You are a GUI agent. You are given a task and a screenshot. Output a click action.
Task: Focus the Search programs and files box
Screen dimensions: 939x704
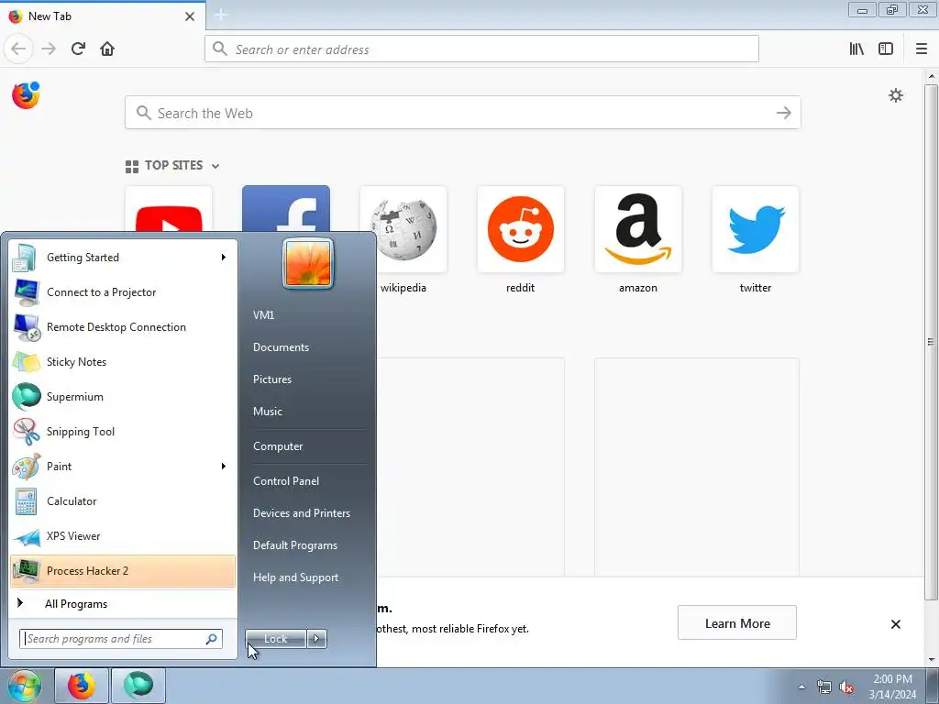tap(121, 639)
